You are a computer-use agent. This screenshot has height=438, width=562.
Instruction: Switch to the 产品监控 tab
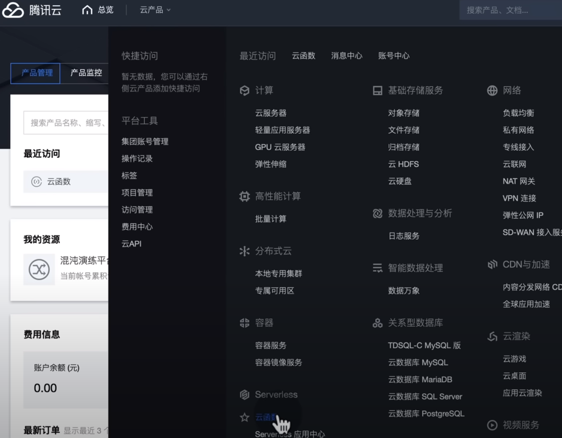(86, 73)
